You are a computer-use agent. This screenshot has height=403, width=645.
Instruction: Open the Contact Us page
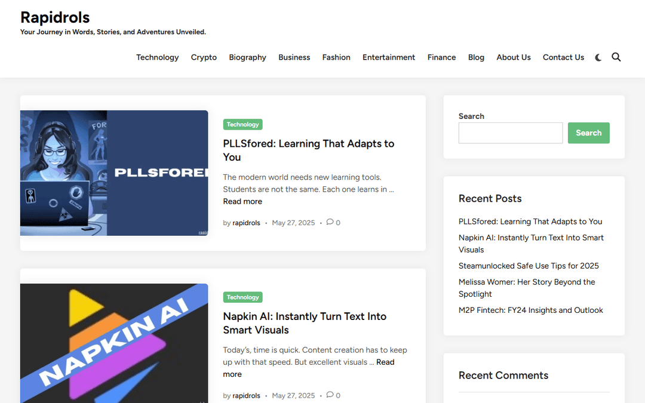point(563,57)
